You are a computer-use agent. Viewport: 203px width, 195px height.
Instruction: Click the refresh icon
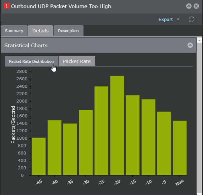[x=192, y=19]
